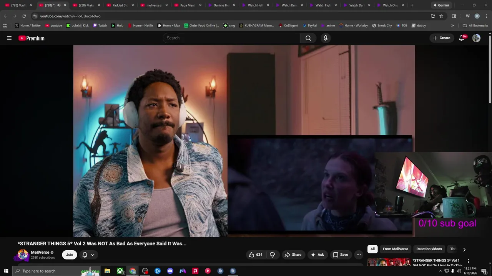
Task: Click the Create button
Action: coord(441,38)
